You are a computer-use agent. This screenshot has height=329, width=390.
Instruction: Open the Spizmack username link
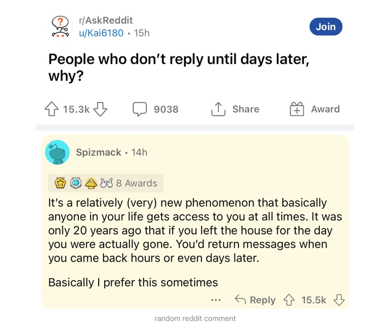[x=99, y=152]
